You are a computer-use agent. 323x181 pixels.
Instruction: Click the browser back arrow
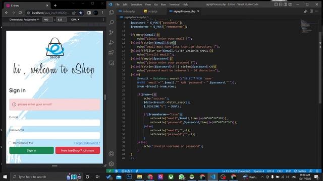coord(7,13)
